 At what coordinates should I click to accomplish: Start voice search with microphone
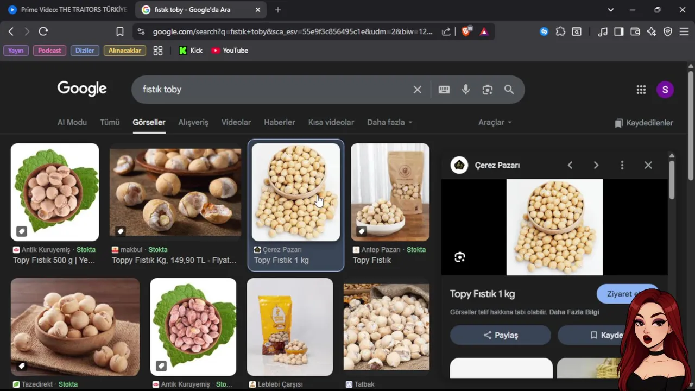(x=466, y=90)
